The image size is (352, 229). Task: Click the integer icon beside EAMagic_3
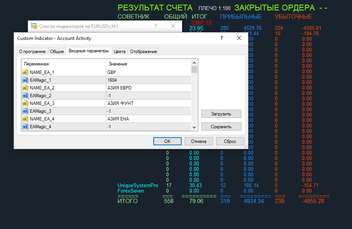click(25, 111)
